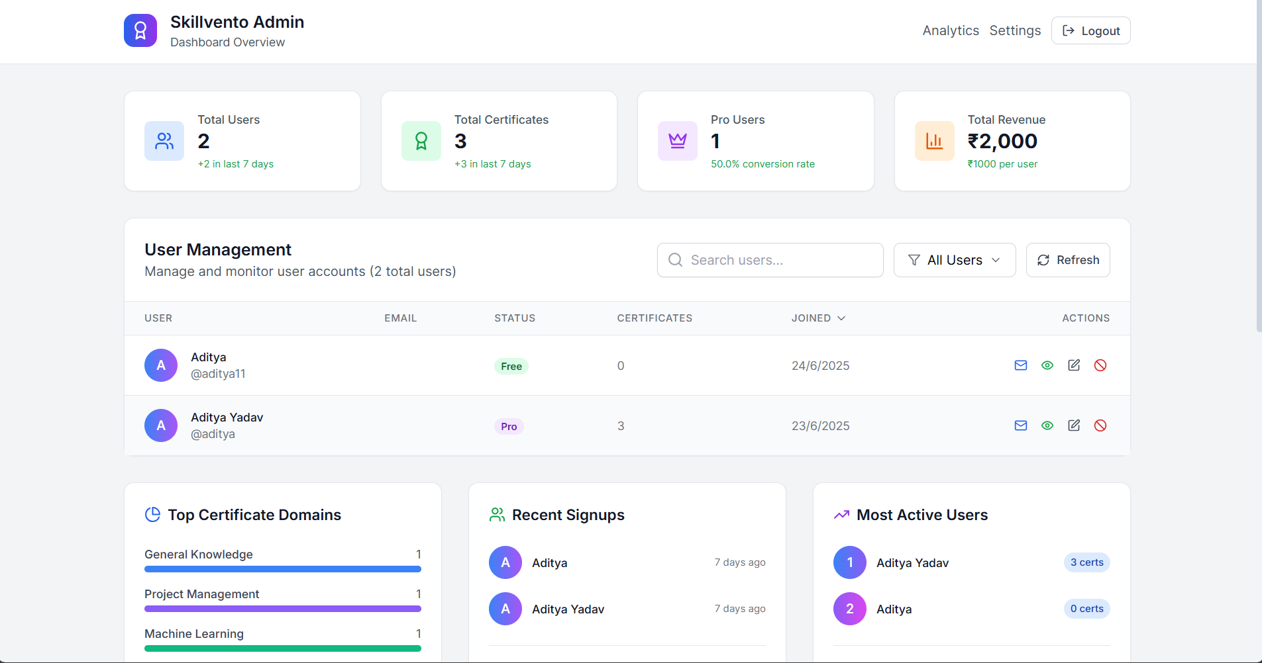This screenshot has height=663, width=1262.
Task: Click the Total Revenue bar chart icon
Action: (935, 141)
